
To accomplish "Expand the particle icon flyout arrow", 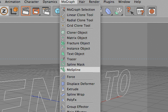I will pyautogui.click(x=122, y=15).
